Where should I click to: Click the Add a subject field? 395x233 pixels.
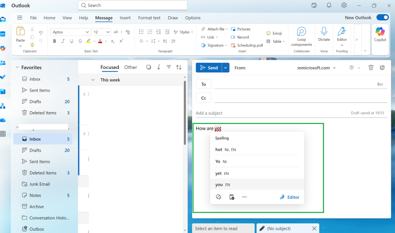click(272, 113)
